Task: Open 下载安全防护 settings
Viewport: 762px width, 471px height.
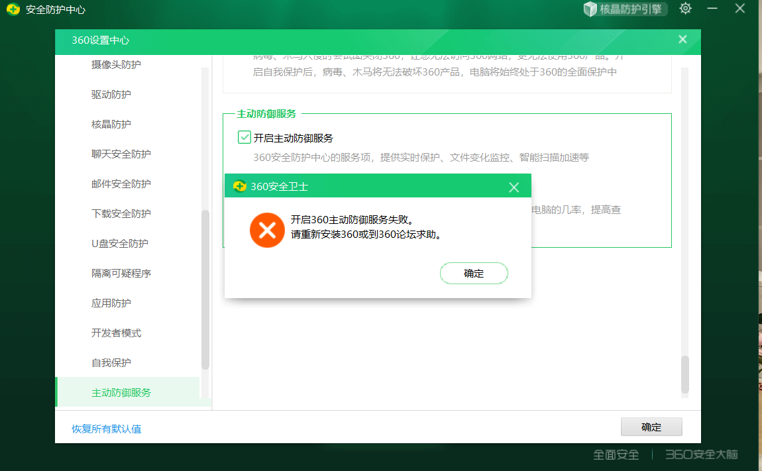Action: [121, 214]
